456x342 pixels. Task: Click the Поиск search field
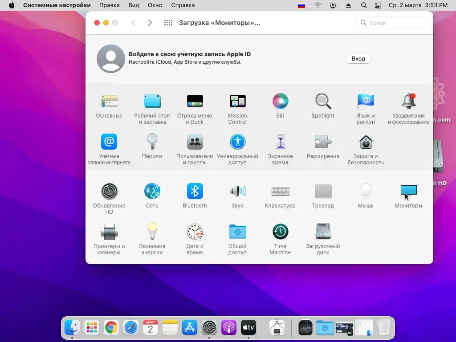click(392, 23)
